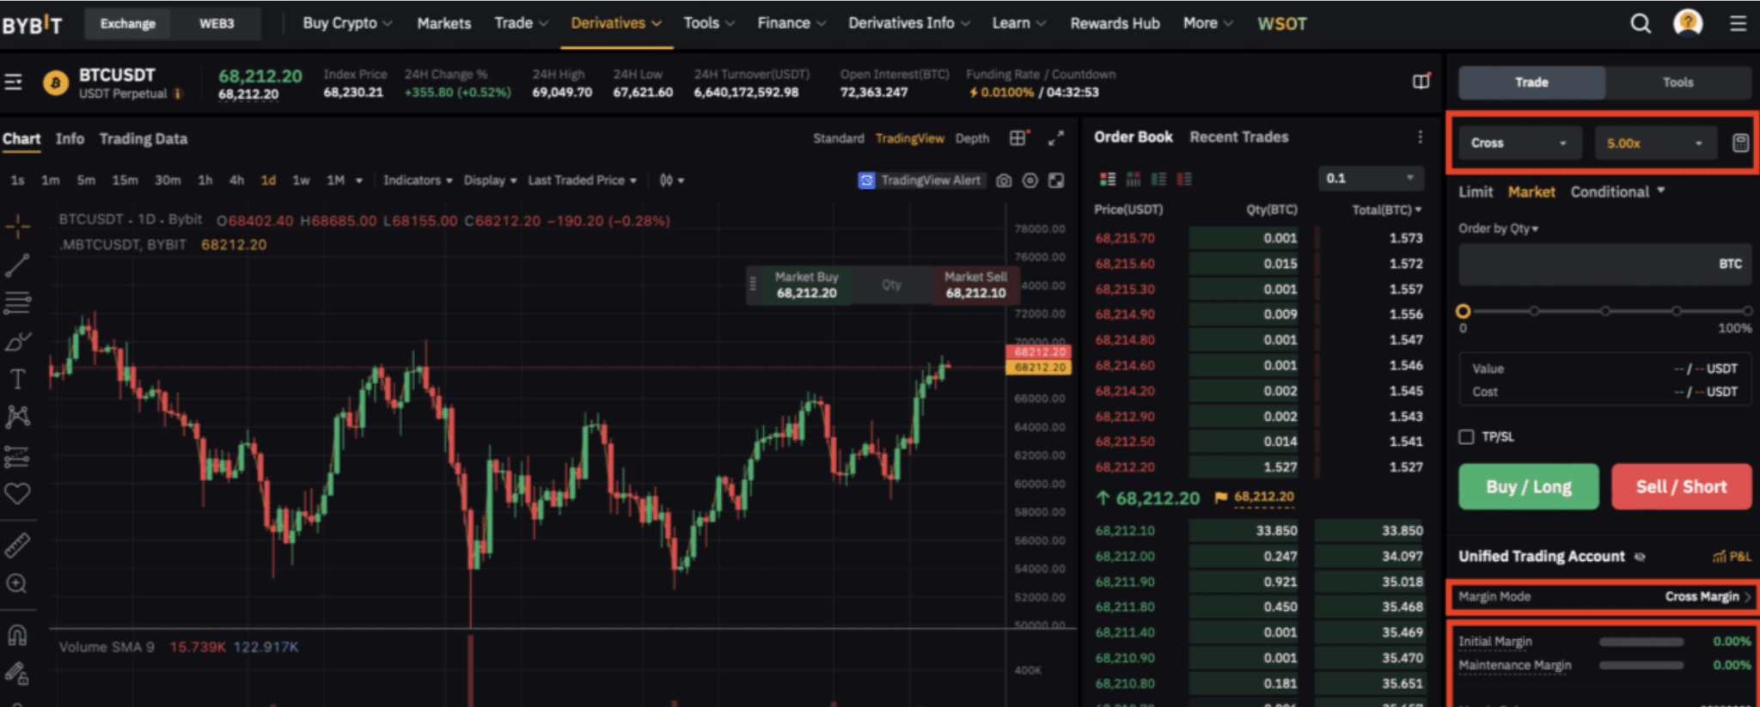This screenshot has height=707, width=1760.
Task: Select the ruler measure tool
Action: (x=17, y=545)
